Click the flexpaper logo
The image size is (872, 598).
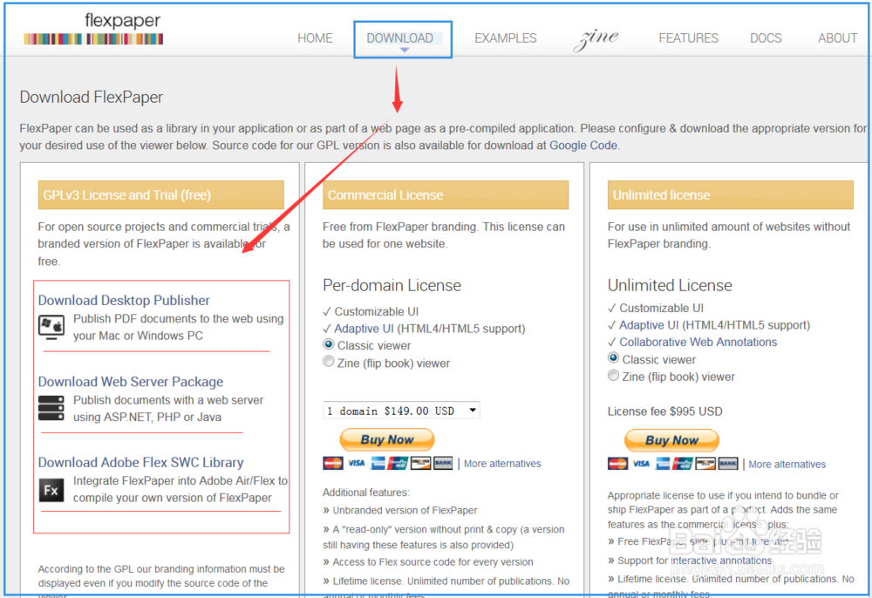(93, 29)
